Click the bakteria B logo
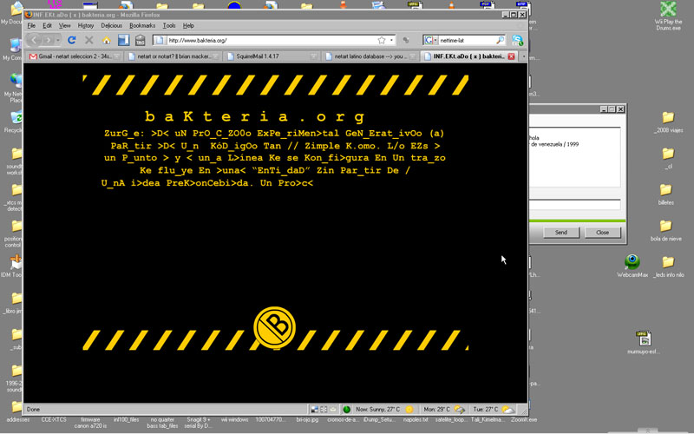694x434 pixels. [x=274, y=327]
